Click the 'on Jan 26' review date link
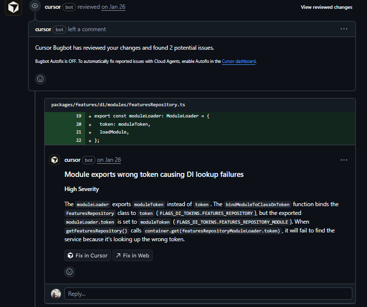The width and height of the screenshot is (367, 307). (x=113, y=7)
